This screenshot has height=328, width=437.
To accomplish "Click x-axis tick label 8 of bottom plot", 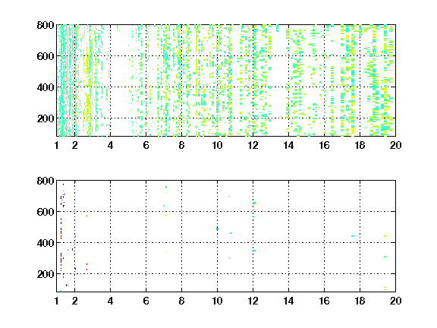I will pos(182,301).
